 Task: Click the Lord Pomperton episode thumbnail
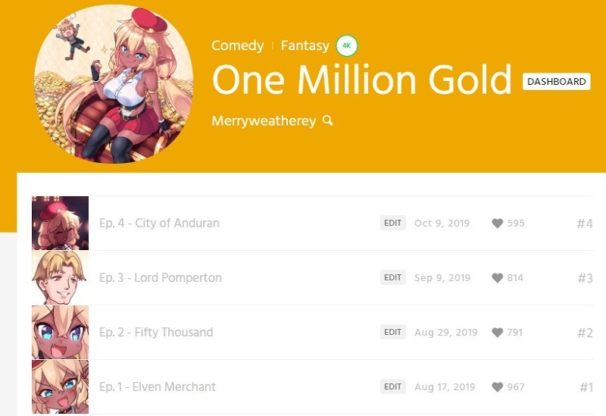click(x=60, y=277)
